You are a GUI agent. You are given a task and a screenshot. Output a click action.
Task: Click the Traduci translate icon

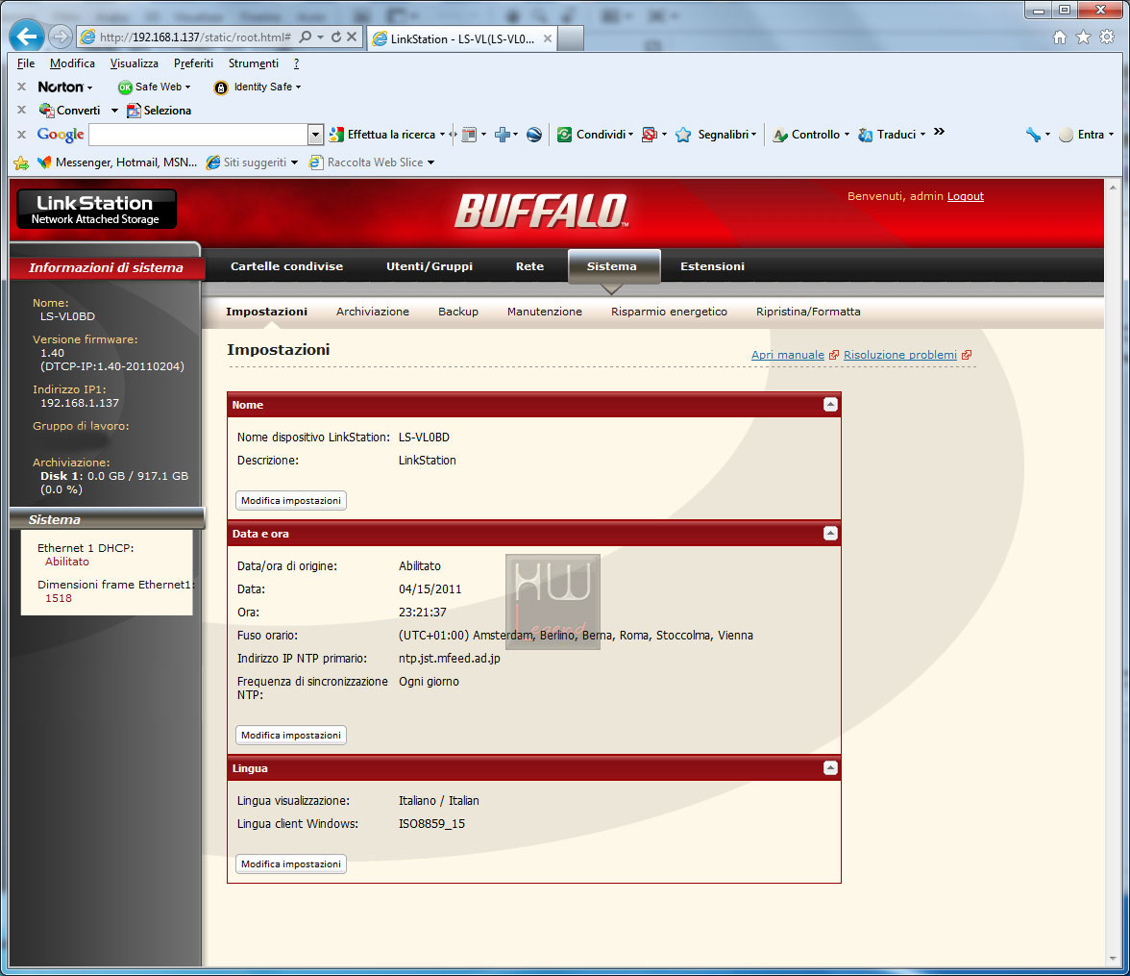[x=866, y=135]
